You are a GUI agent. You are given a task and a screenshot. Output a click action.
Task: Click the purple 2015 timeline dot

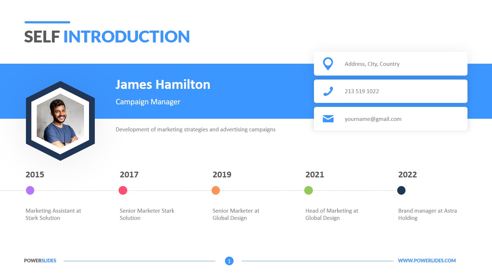click(x=30, y=190)
